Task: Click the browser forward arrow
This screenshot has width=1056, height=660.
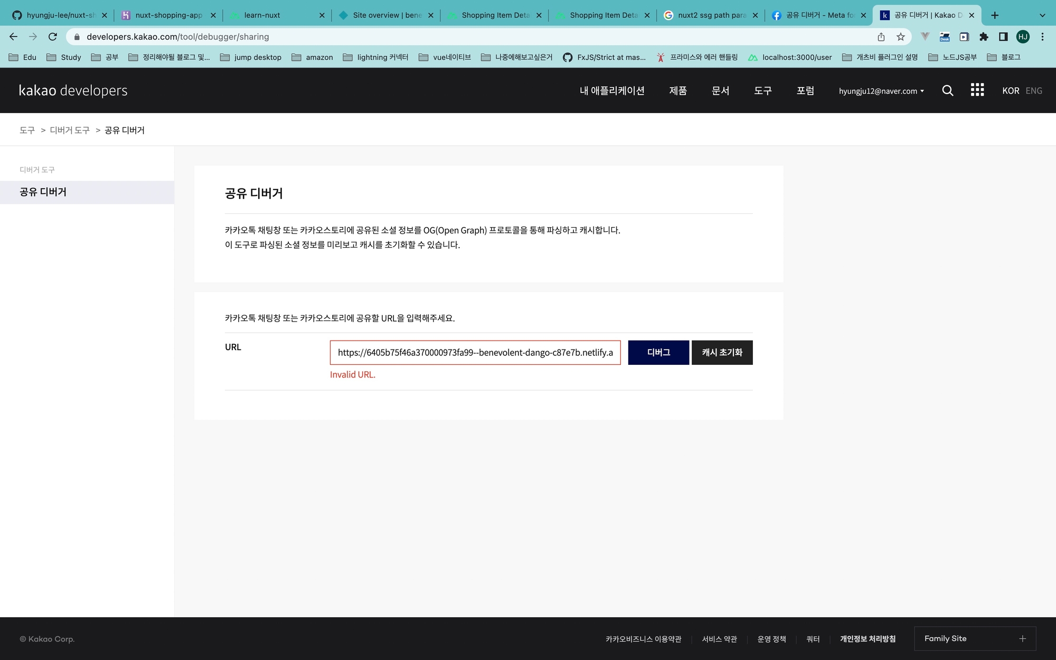Action: click(33, 36)
